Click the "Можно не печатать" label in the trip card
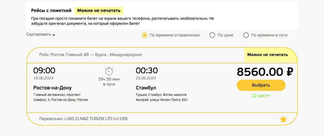Screen dimensions: 324x136 tap(267, 55)
